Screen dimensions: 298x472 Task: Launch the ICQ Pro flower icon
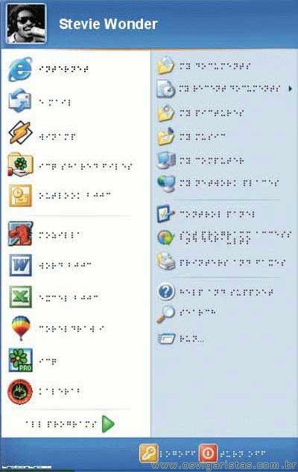[20, 360]
